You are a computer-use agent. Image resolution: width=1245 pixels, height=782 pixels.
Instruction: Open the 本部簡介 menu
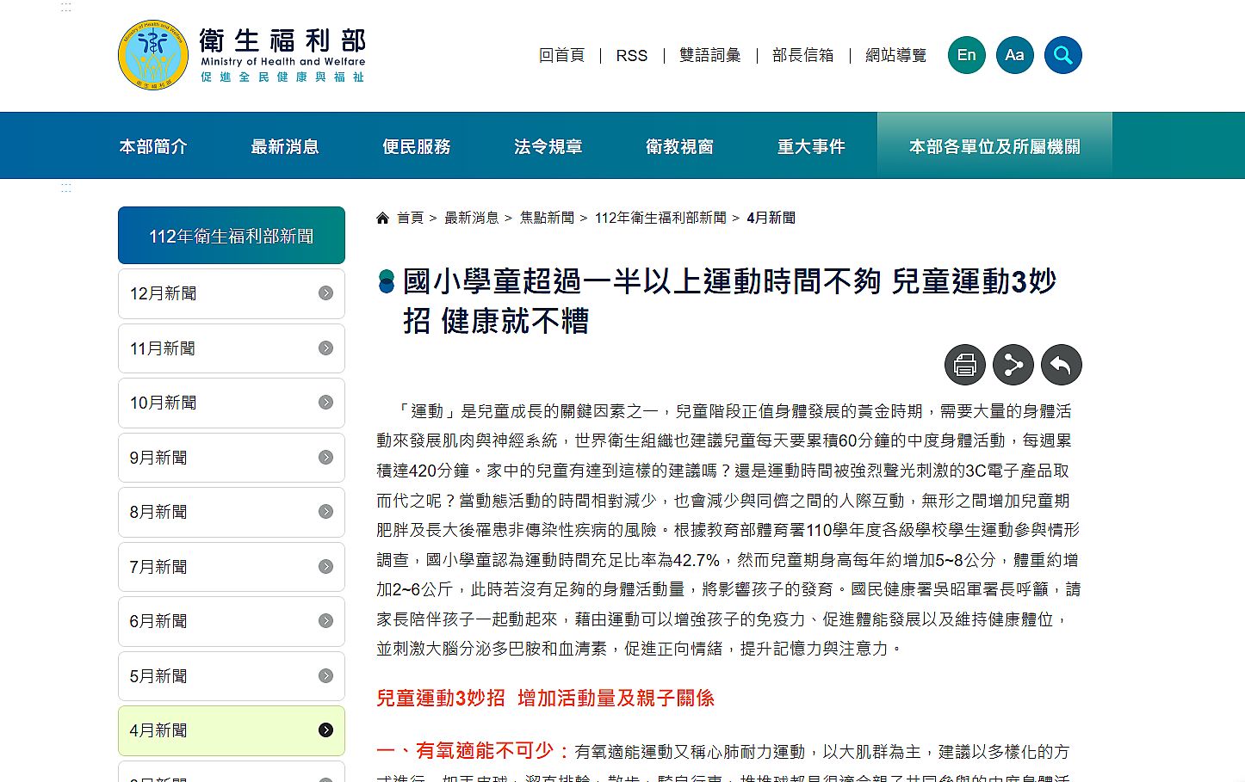(153, 146)
